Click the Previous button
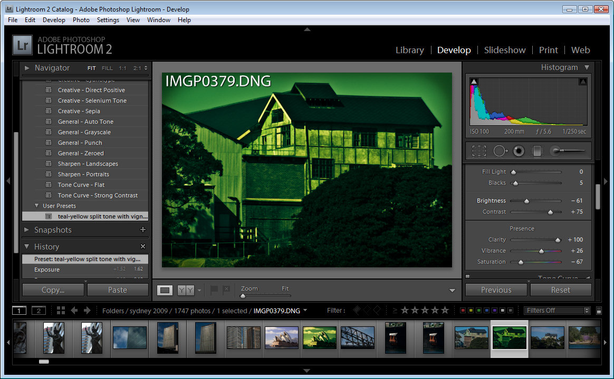Viewport: 614px width, 379px height. tap(496, 290)
